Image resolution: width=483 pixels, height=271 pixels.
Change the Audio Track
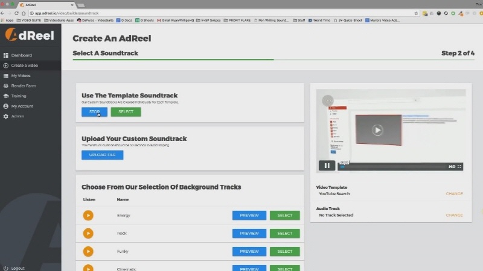point(454,216)
